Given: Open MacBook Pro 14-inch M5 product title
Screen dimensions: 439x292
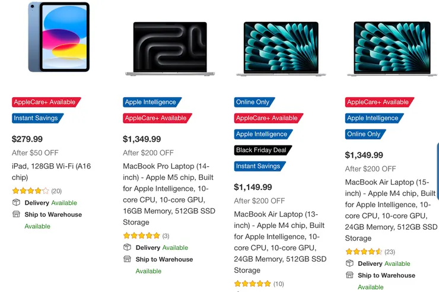Looking at the screenshot, I should point(167,194).
